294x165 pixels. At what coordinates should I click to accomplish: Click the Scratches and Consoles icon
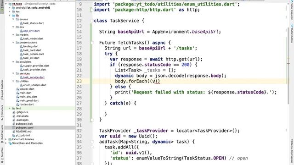coord(10,143)
